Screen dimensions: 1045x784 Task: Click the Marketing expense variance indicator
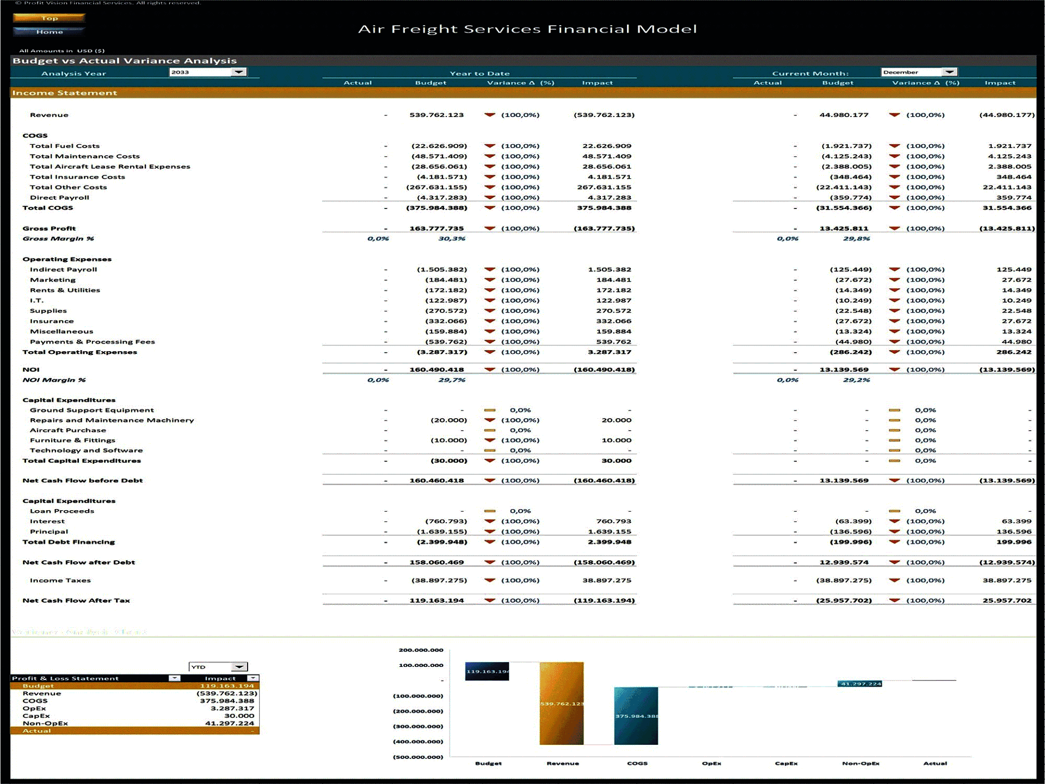point(490,280)
